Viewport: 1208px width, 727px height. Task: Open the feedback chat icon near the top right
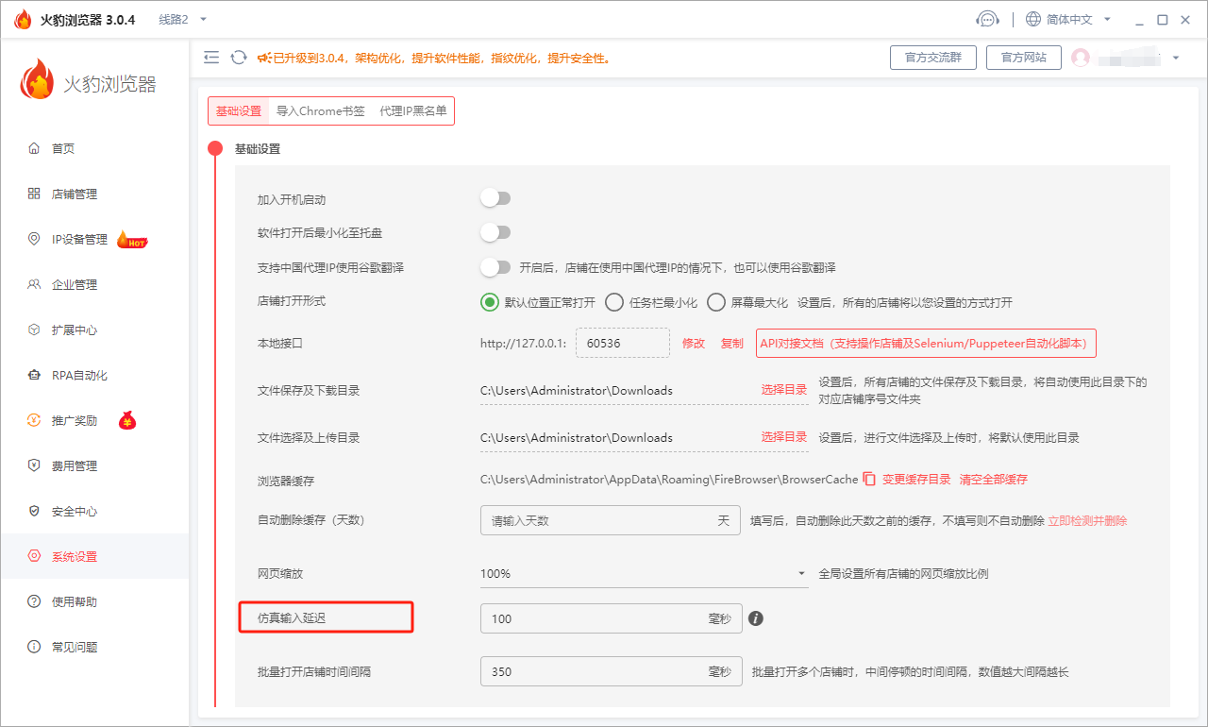coord(987,19)
